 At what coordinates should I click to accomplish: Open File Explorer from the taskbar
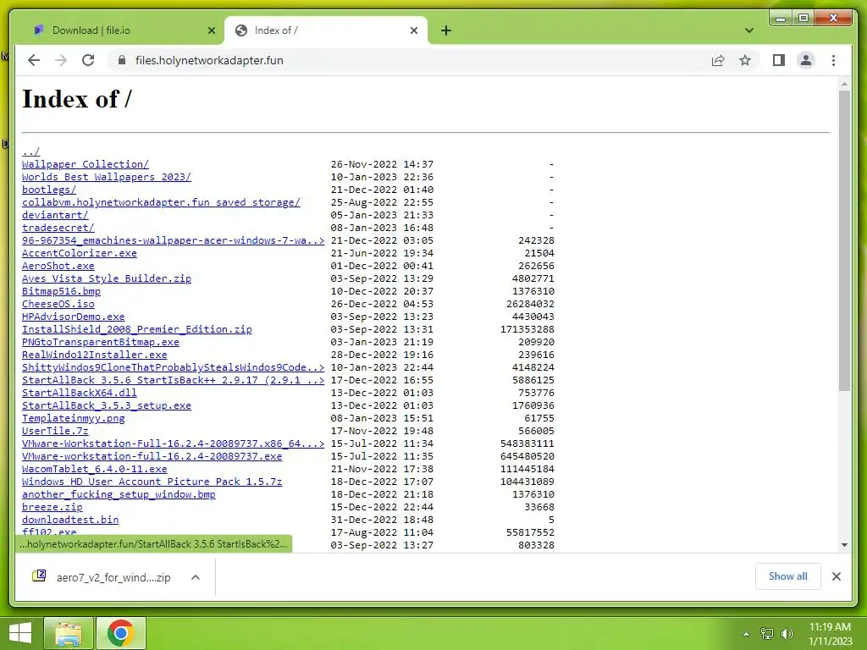(x=69, y=633)
